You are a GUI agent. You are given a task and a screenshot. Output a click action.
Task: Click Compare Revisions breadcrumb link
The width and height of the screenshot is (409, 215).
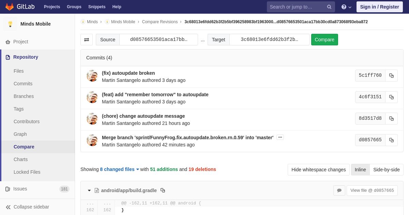[x=160, y=22]
